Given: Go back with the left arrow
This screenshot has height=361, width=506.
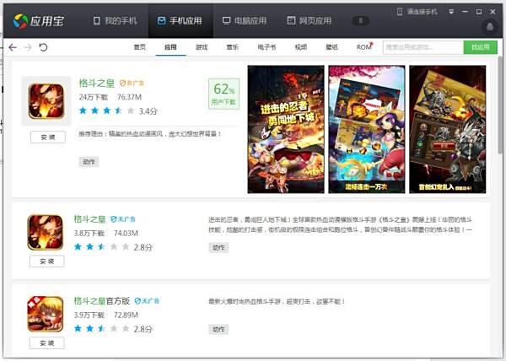Looking at the screenshot, I should [13, 47].
